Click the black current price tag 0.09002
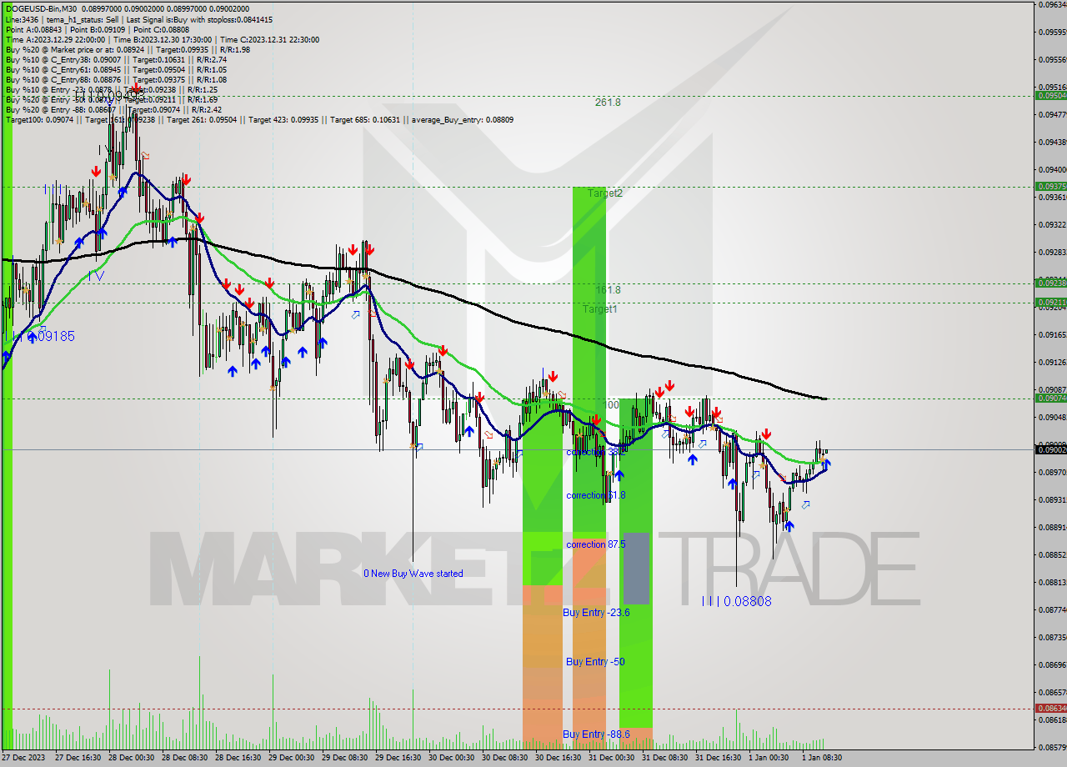Screen dimensions: 1067x767 point(1050,450)
